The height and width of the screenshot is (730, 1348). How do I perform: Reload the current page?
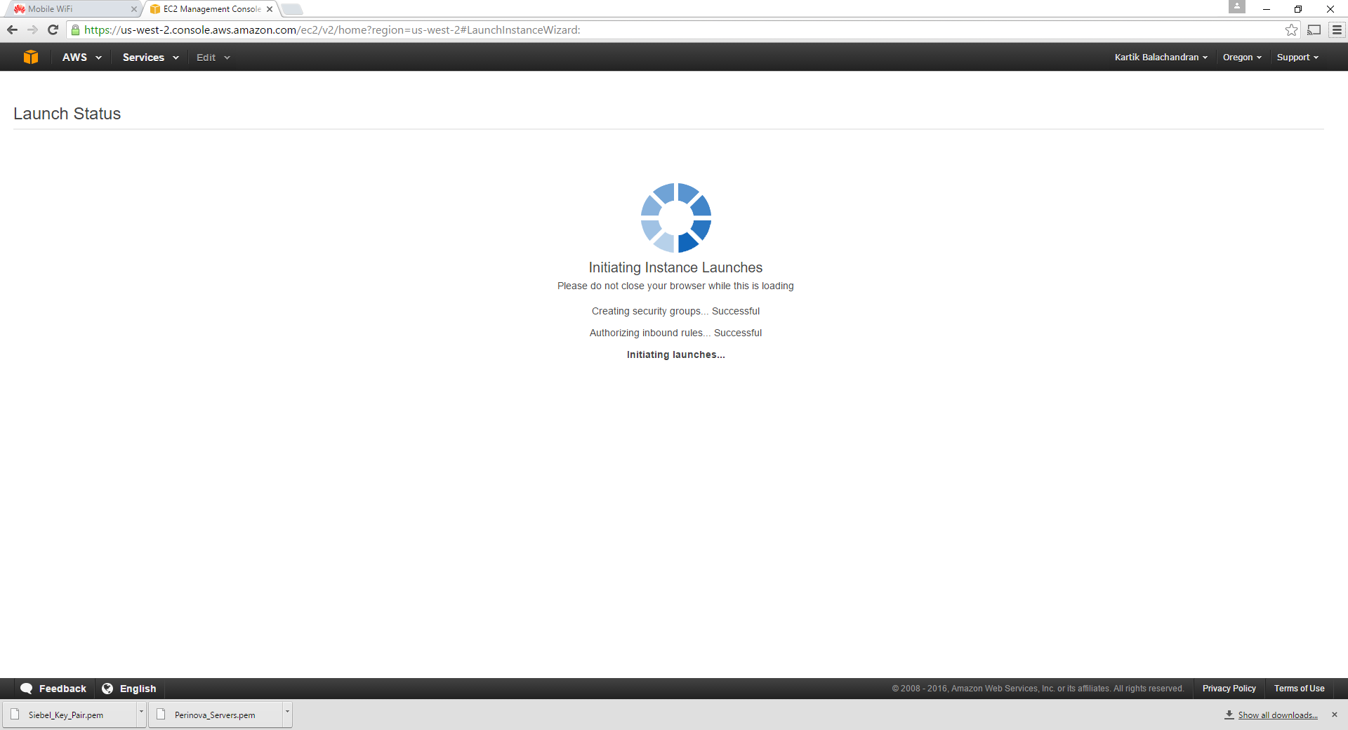(53, 29)
